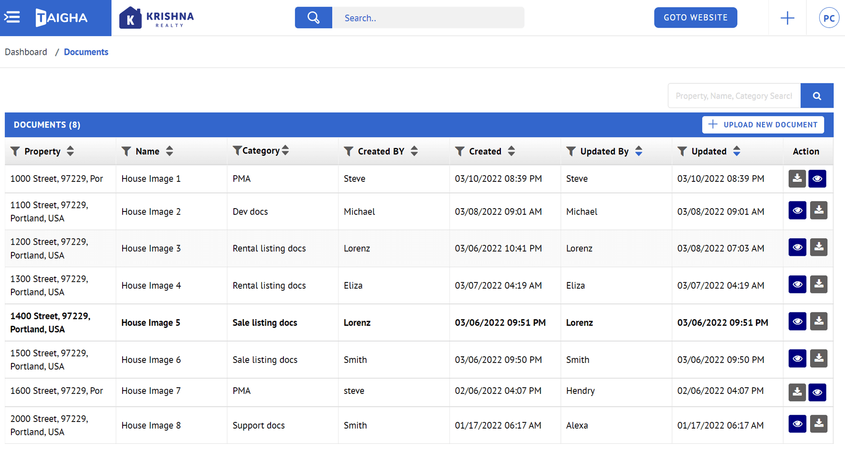Sort by Category column arrows

285,150
